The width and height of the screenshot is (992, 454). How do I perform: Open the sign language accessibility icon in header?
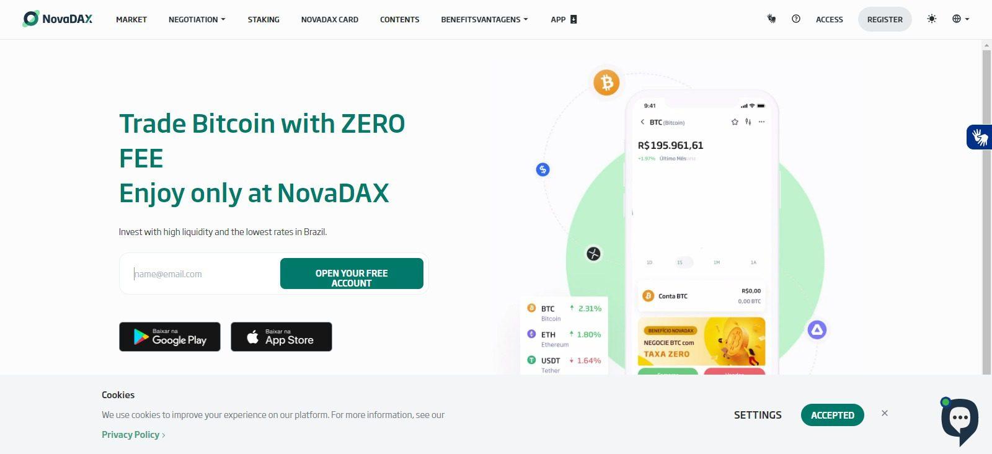(x=771, y=19)
